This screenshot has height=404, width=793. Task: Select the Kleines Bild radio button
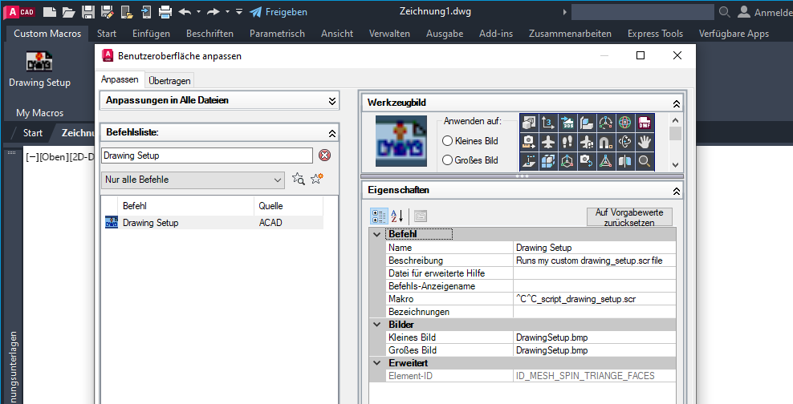pos(447,141)
